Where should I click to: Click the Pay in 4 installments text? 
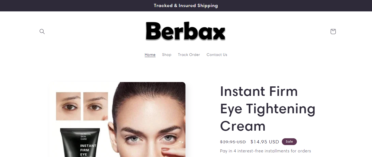(x=266, y=151)
